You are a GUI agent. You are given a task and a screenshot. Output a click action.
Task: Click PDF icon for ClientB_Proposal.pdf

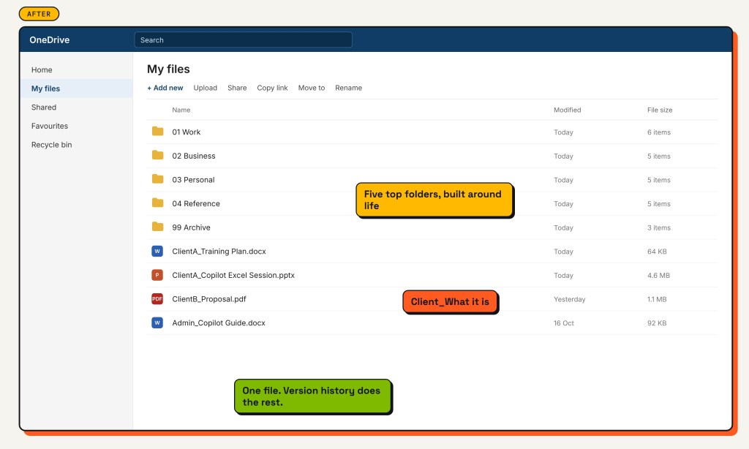click(157, 299)
